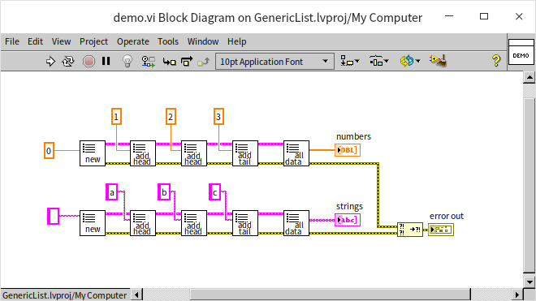Click the Context Help question mark

pos(496,61)
